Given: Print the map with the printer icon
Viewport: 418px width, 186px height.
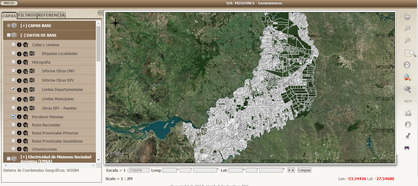Looking at the screenshot, I should tap(407, 148).
